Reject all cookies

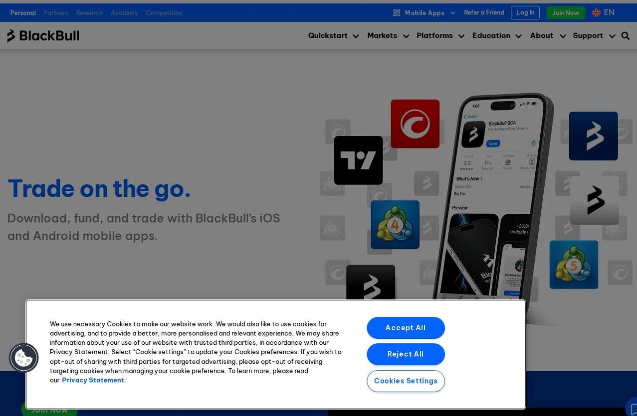tap(406, 354)
